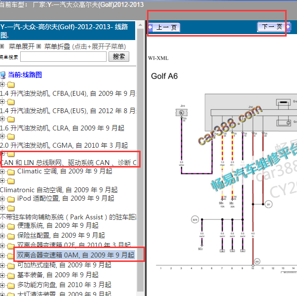This screenshot has height=296, width=297.
Task: Click the 搜索 search button
Action: point(119,56)
